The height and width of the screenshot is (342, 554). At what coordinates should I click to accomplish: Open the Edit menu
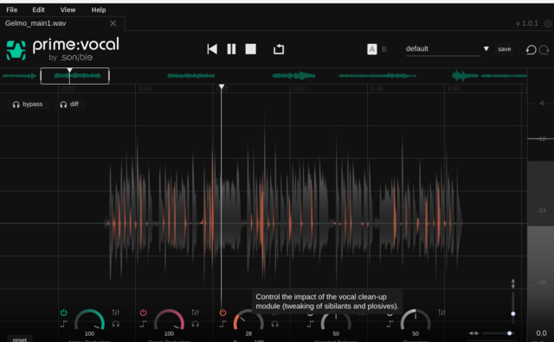38,9
